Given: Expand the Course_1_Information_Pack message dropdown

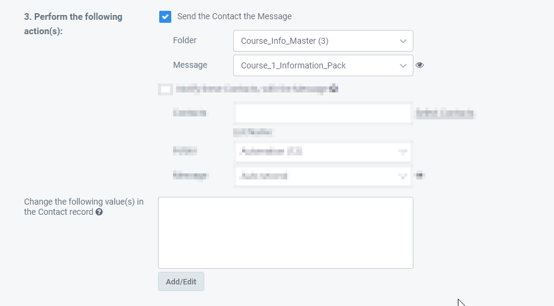Looking at the screenshot, I should (x=323, y=65).
